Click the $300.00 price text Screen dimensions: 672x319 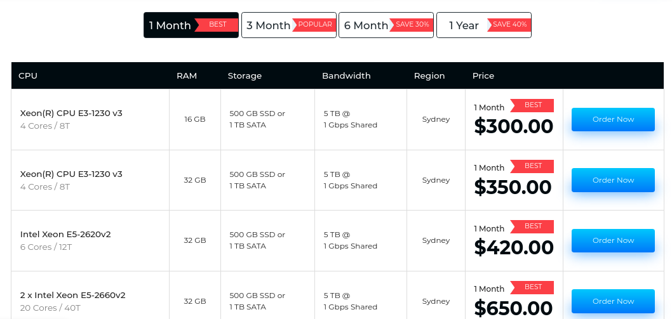point(514,126)
